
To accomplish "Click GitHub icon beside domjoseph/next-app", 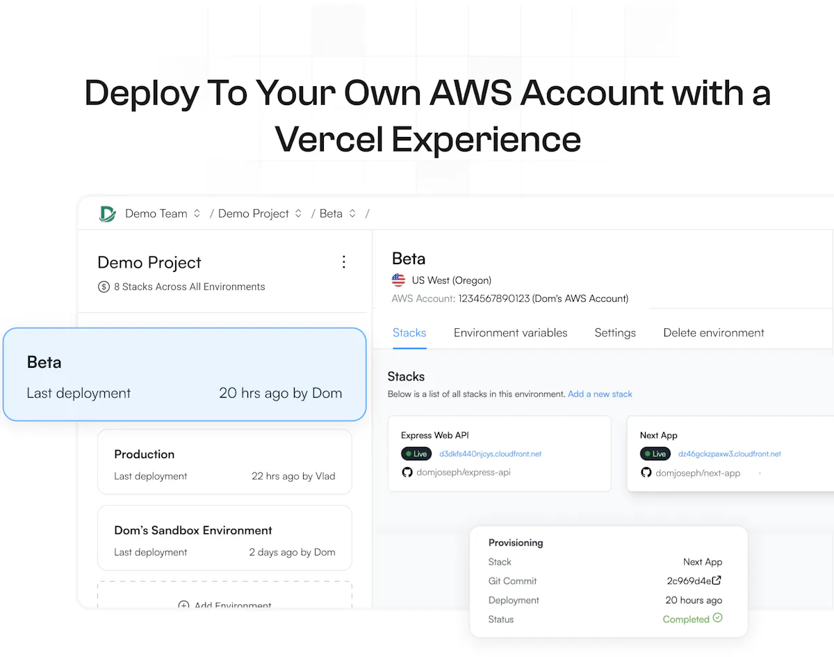I will pyautogui.click(x=646, y=473).
